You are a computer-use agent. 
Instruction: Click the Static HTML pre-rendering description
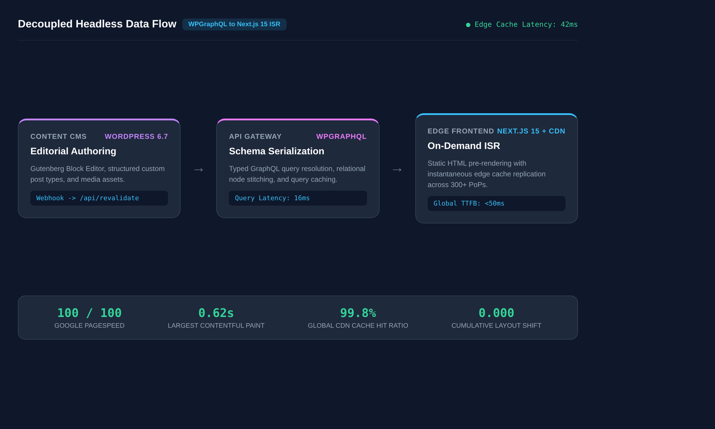(486, 174)
